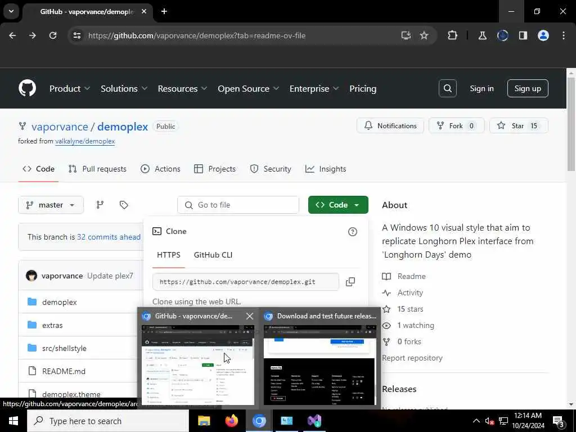Viewport: 576px width, 432px height.
Task: Click the Sign up button
Action: [x=528, y=88]
